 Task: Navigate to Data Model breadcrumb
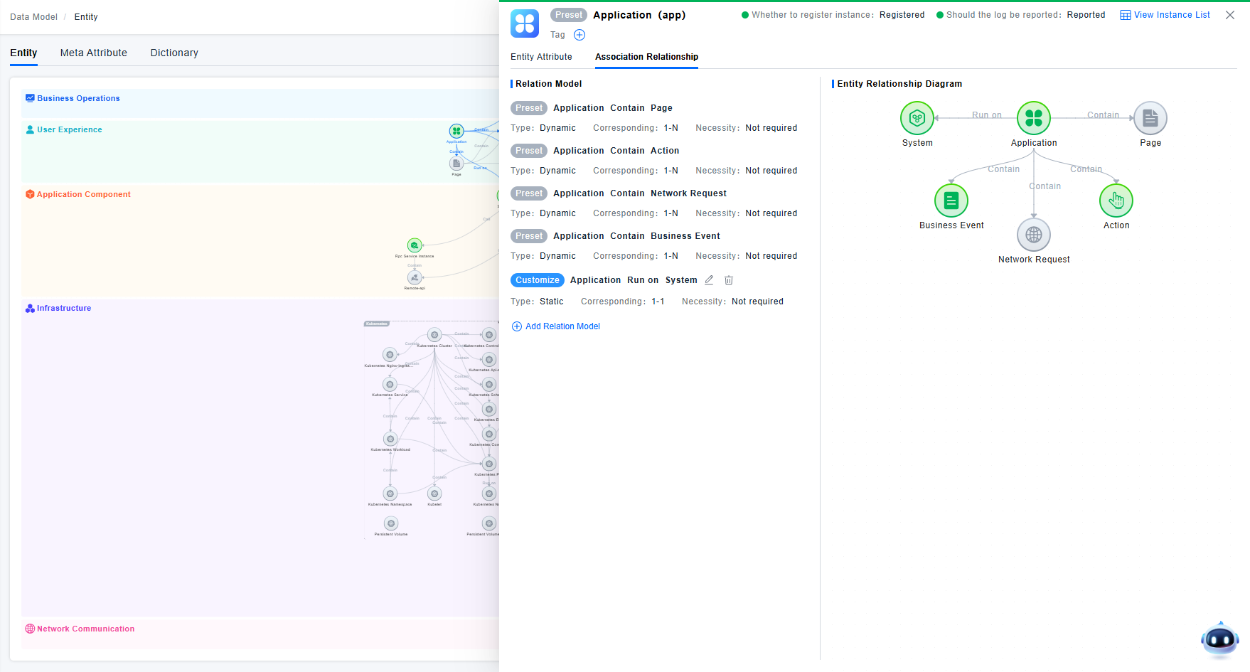tap(33, 17)
